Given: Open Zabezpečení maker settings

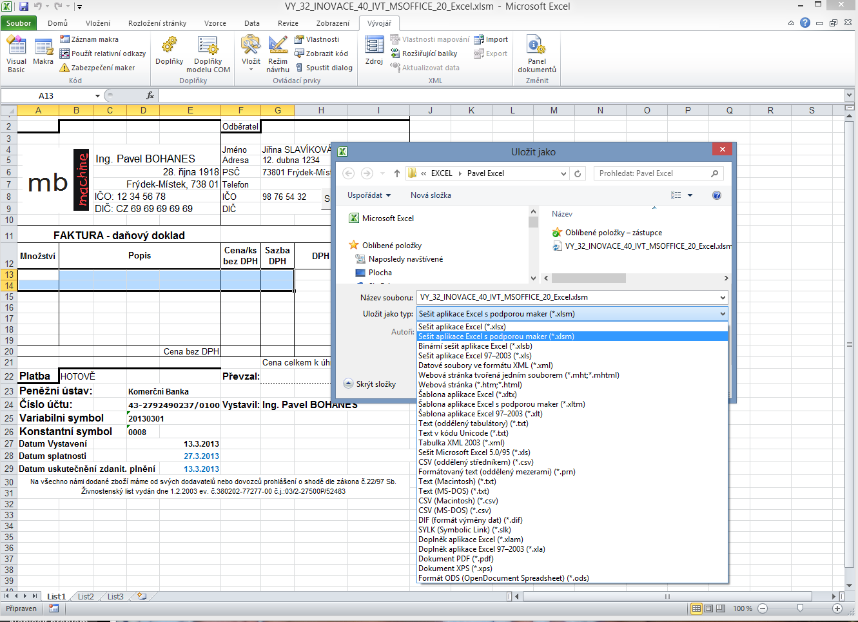Looking at the screenshot, I should coord(97,68).
